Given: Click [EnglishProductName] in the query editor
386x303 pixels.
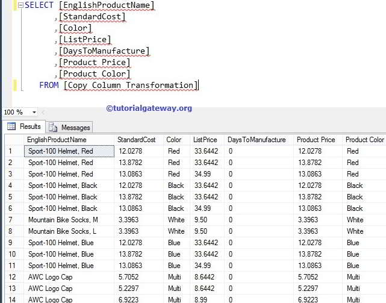Looking at the screenshot, I should pyautogui.click(x=107, y=5).
